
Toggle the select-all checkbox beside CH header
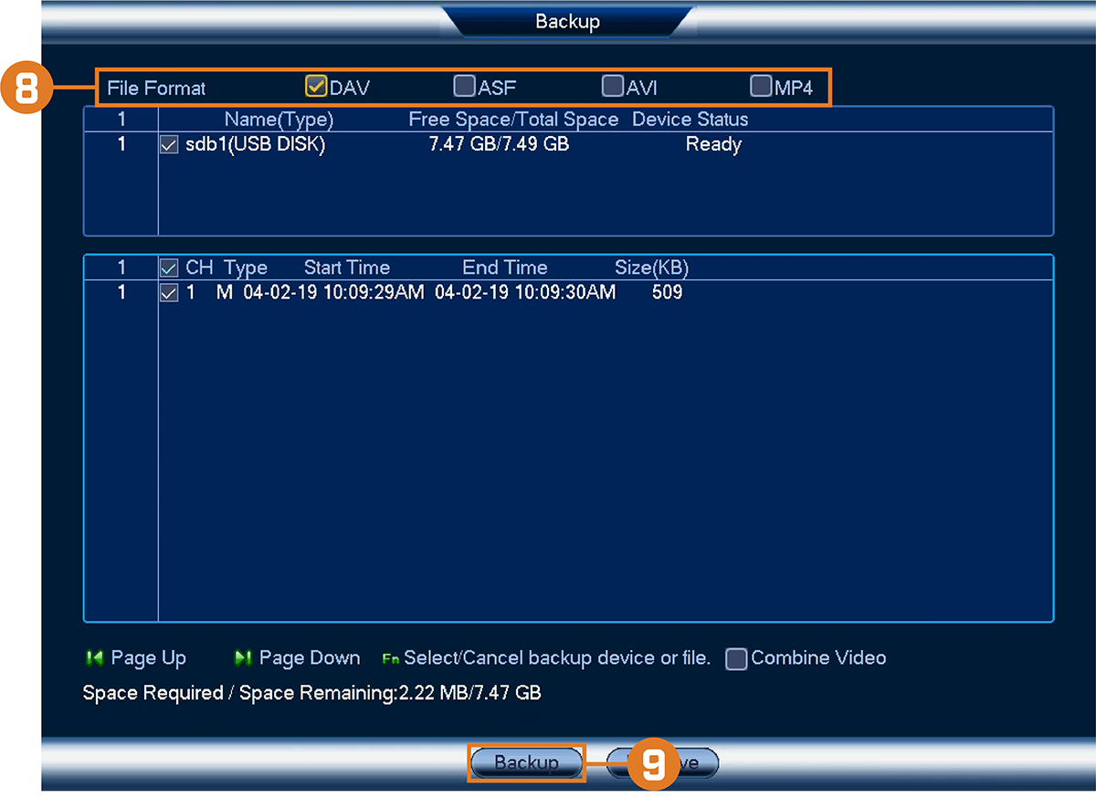tap(169, 268)
